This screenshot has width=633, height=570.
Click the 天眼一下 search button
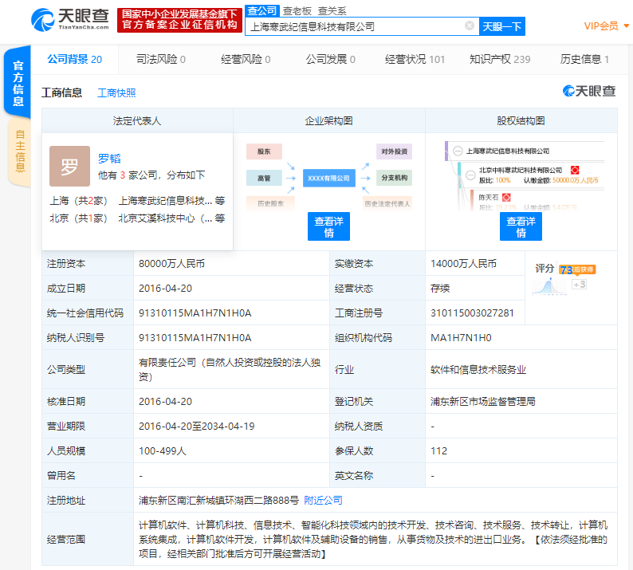click(x=501, y=26)
